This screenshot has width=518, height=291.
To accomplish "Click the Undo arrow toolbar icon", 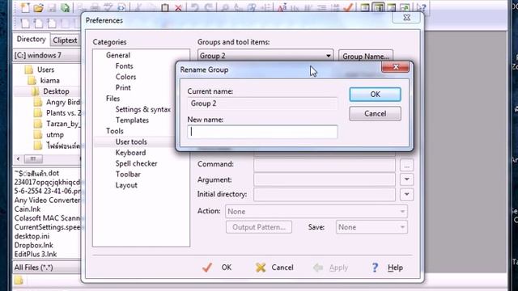I will coord(195,7).
